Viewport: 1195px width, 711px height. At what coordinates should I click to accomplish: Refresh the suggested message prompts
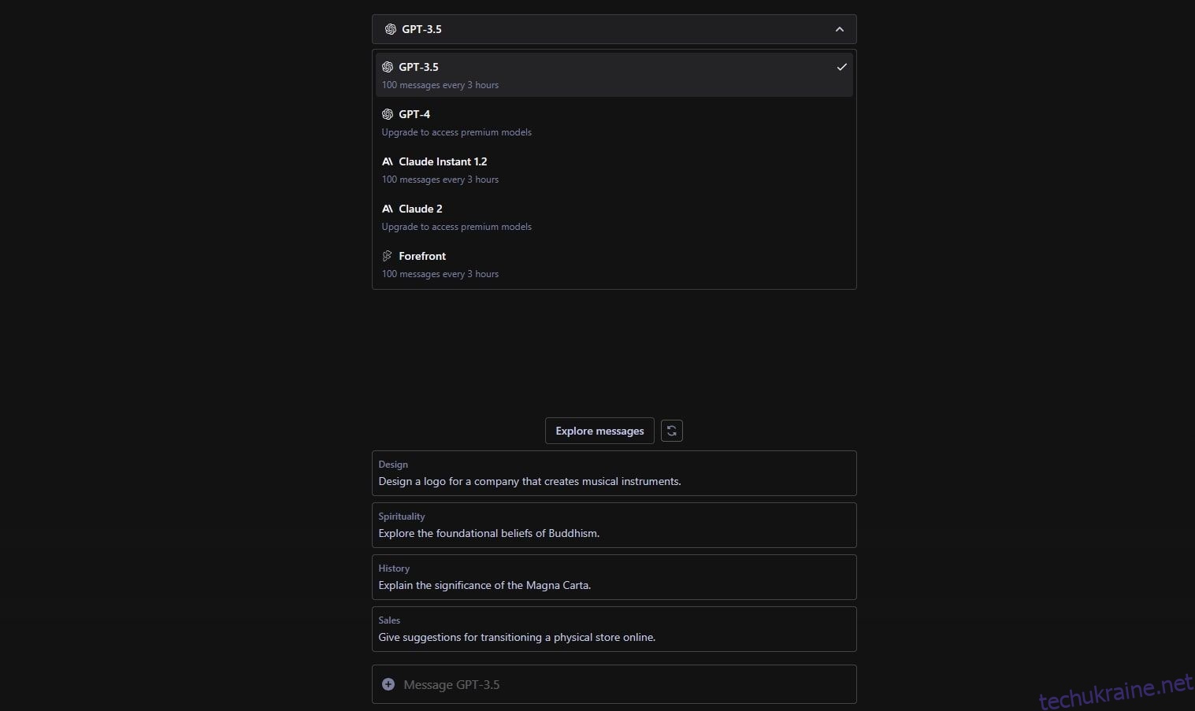(x=672, y=431)
